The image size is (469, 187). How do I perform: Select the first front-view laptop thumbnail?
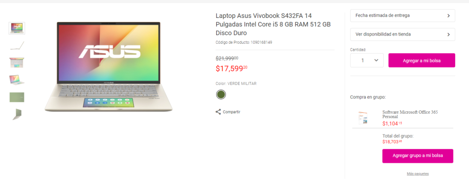point(17,28)
